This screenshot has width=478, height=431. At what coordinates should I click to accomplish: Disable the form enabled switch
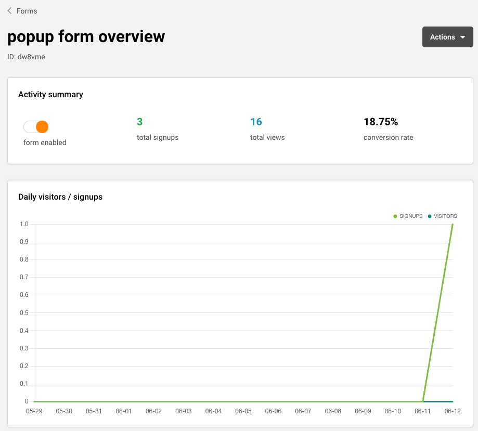[x=36, y=127]
